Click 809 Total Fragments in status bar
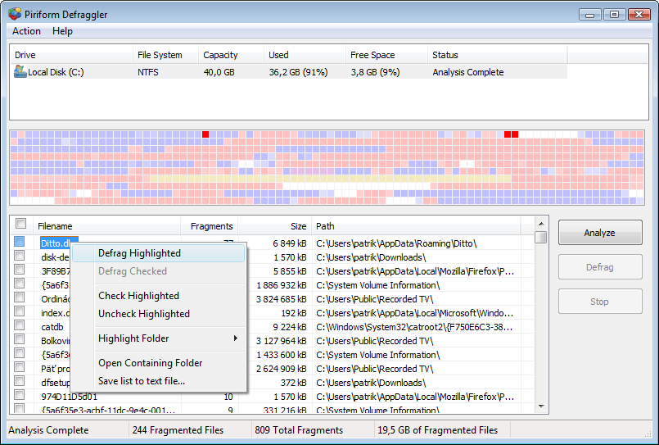 click(x=299, y=430)
